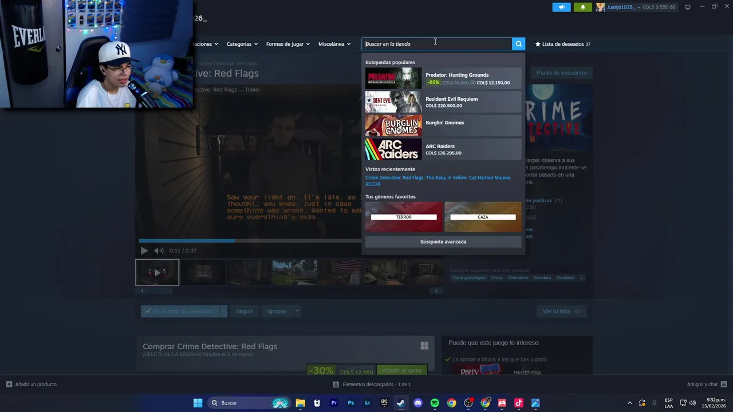The height and width of the screenshot is (412, 733).
Task: Click the Elementos descargados download status
Action: click(x=372, y=385)
